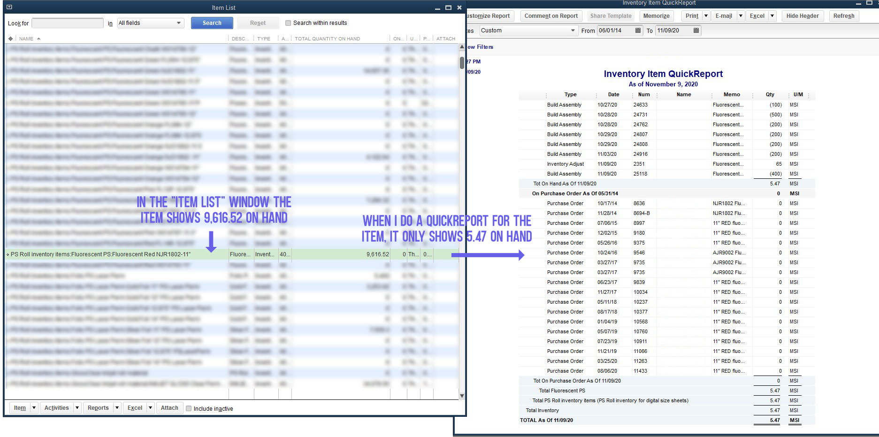Click the Refresh button
Viewport: 879px width, 437px height.
pyautogui.click(x=843, y=15)
